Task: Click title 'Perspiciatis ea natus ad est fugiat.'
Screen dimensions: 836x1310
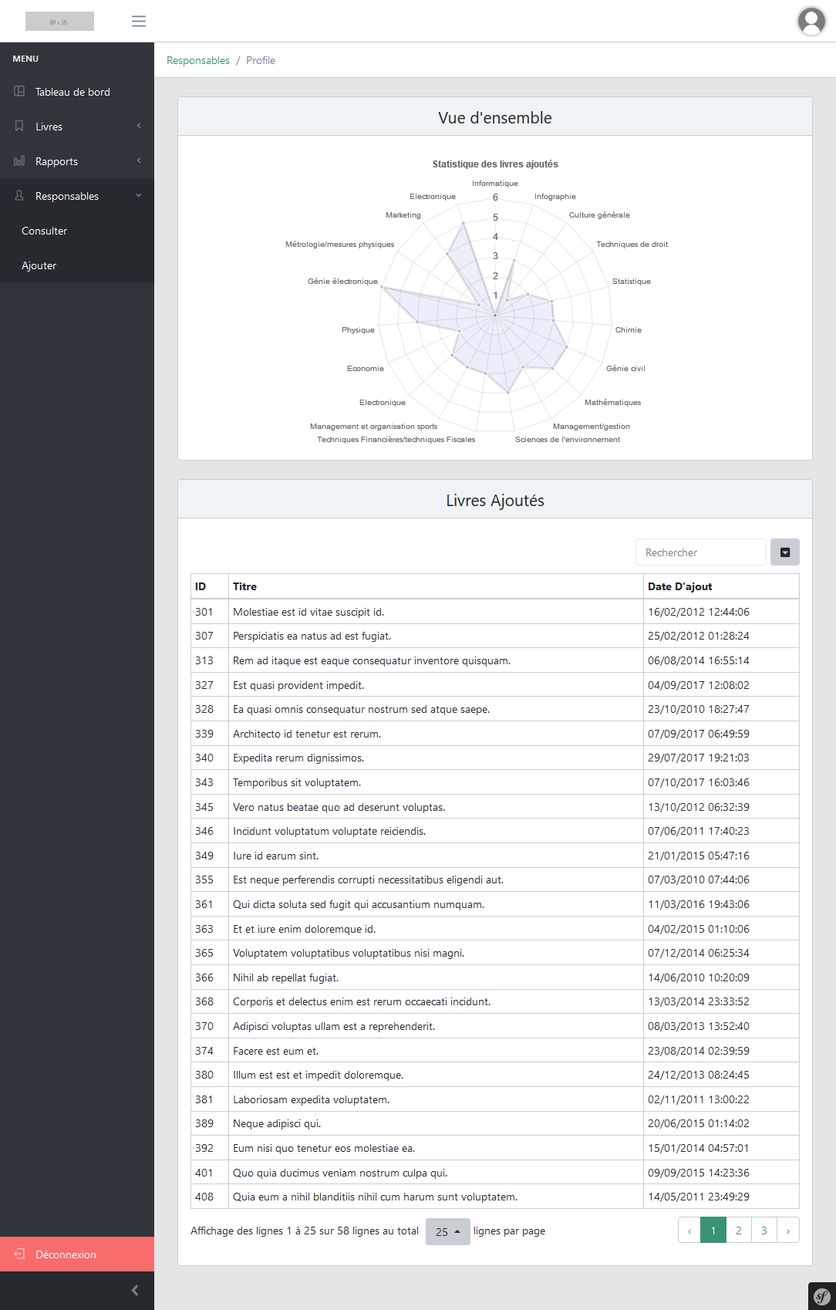Action: coord(312,636)
